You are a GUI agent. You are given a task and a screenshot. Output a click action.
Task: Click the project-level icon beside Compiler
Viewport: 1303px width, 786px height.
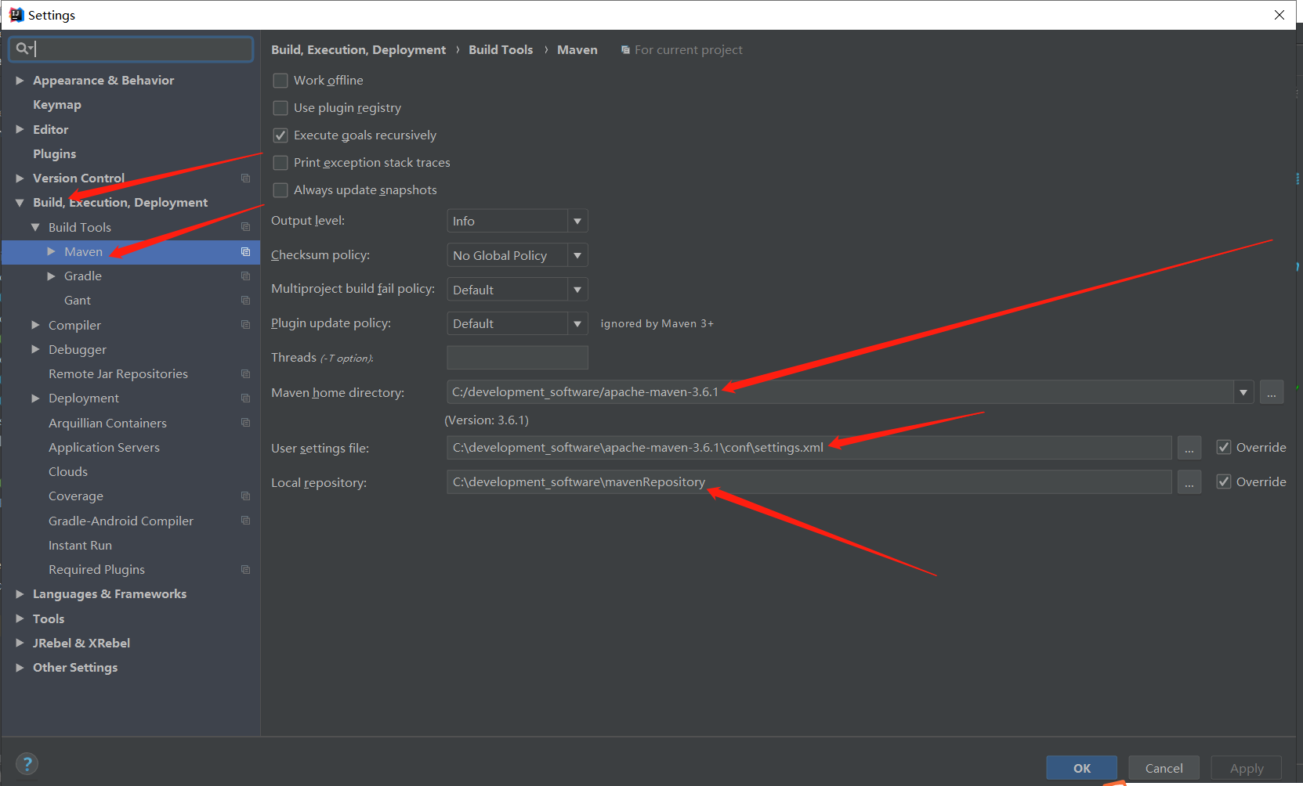click(245, 325)
